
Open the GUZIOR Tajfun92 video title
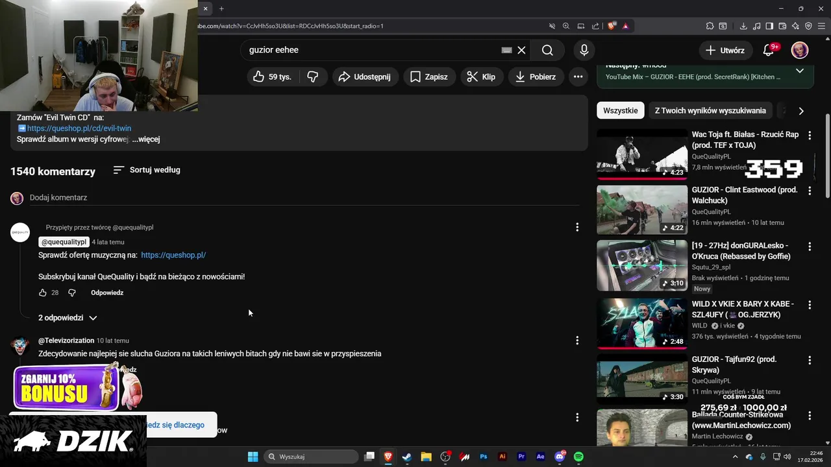click(734, 365)
